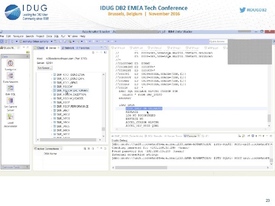This screenshot has height=206, width=275.
Task: Minimize the Server view panel
Action: coord(101,48)
